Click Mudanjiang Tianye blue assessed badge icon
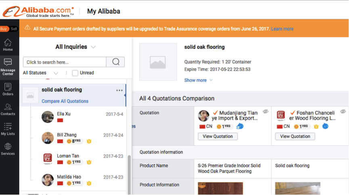 [240, 126]
